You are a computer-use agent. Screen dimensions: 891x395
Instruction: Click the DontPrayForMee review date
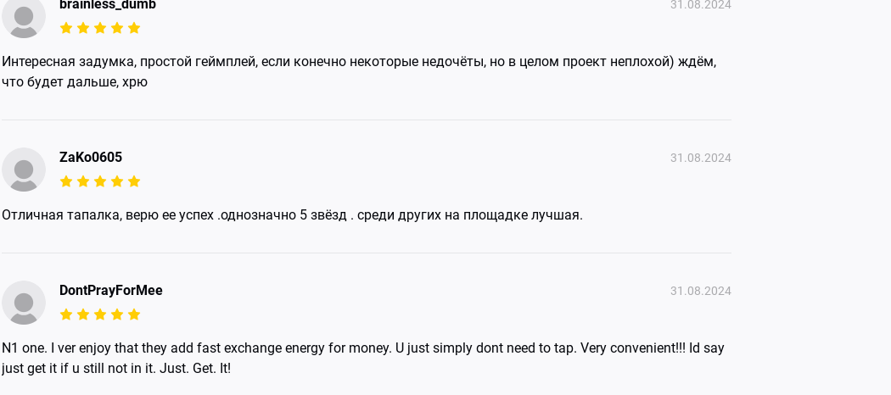700,291
